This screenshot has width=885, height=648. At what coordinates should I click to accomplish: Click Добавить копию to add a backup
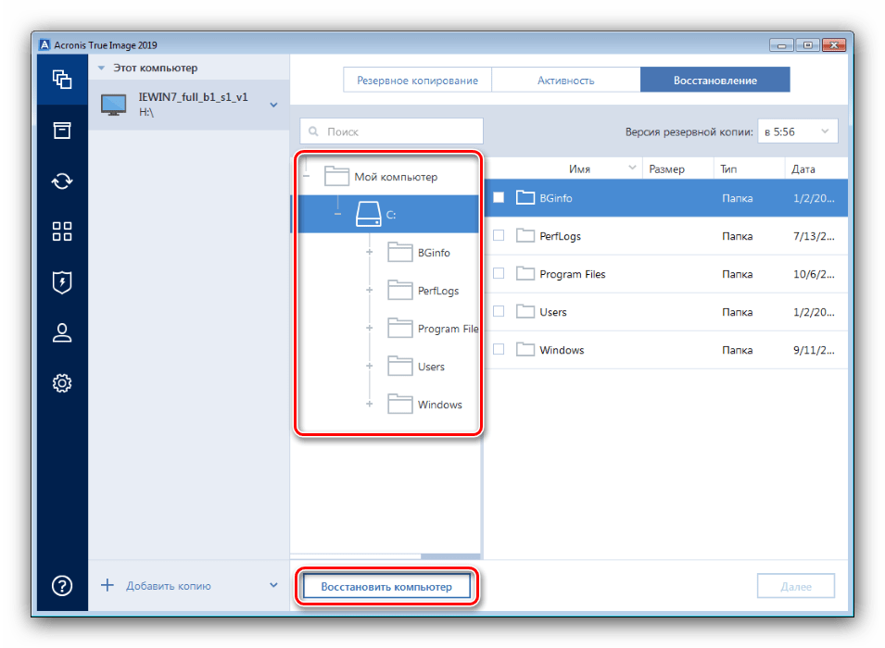[x=168, y=585]
